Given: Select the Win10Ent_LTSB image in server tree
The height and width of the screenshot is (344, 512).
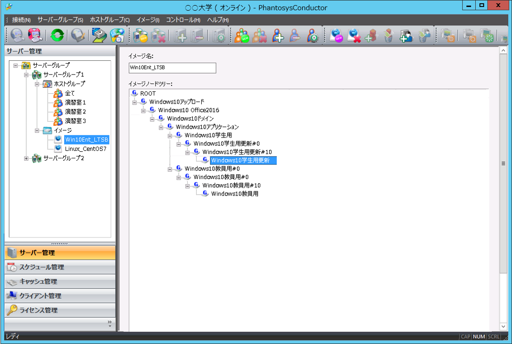Looking at the screenshot, I should (87, 139).
